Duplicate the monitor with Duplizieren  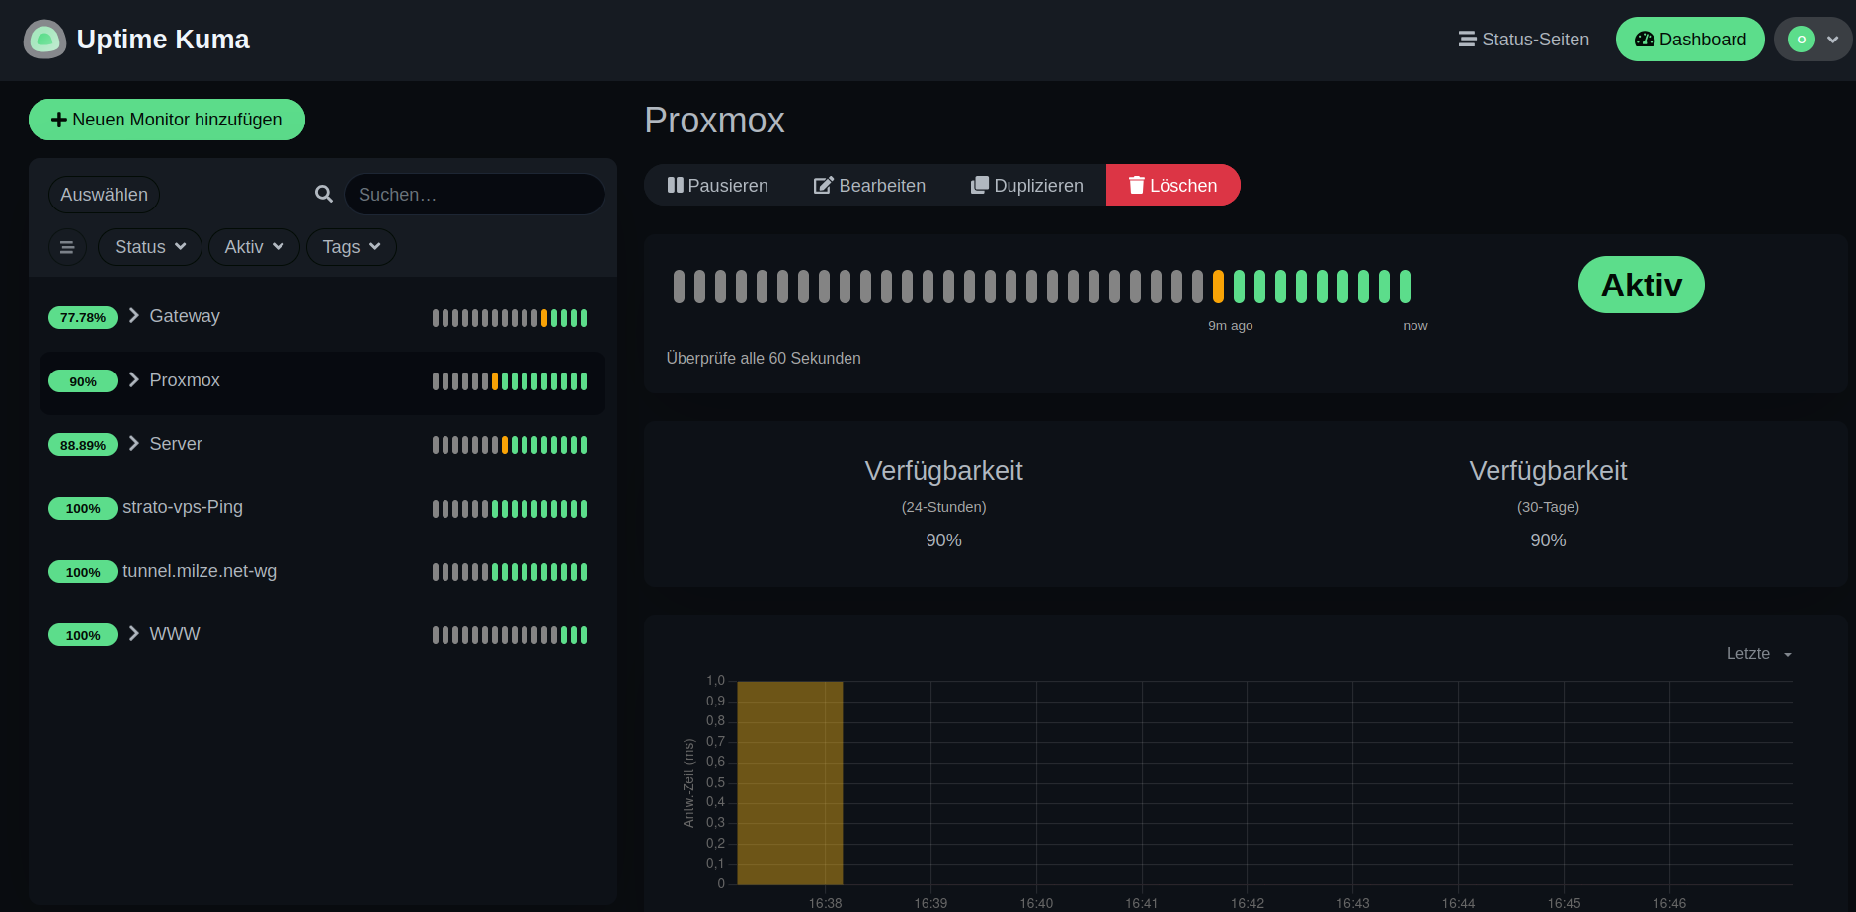point(1027,185)
